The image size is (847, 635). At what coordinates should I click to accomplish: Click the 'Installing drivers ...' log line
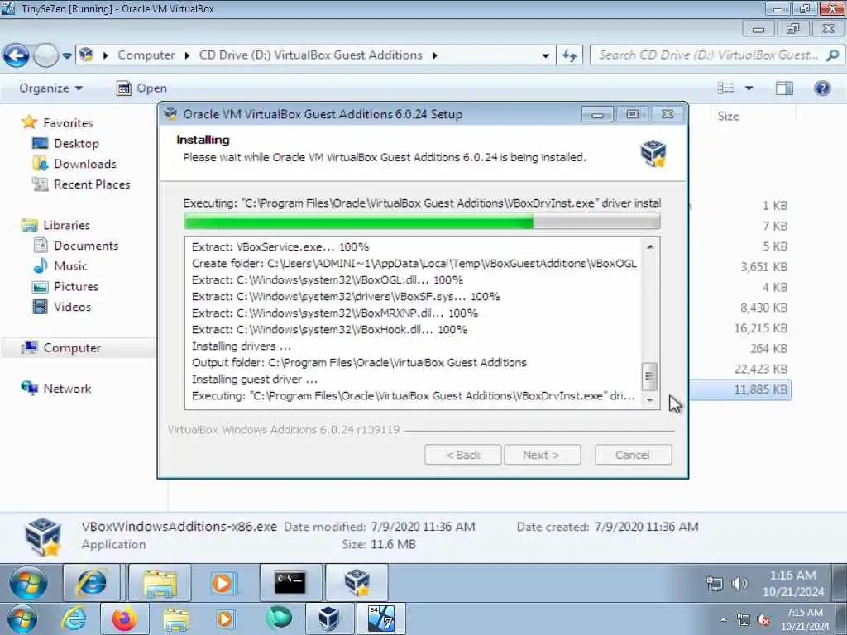point(242,346)
